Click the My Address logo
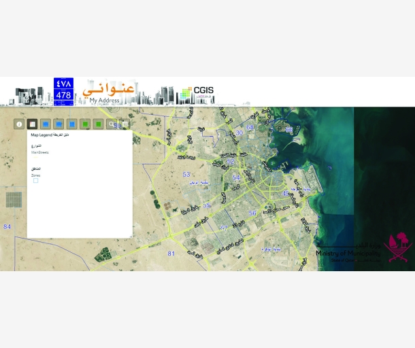 [x=109, y=93]
